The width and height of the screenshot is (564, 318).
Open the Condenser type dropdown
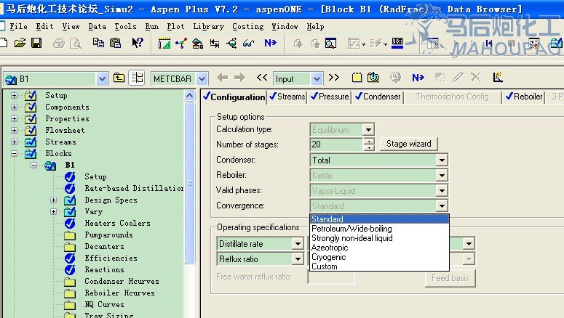(441, 160)
